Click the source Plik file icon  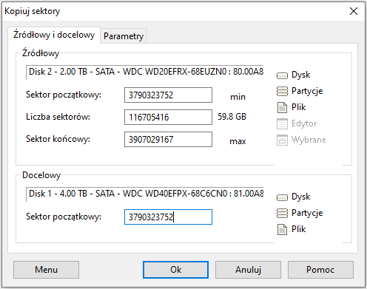coord(282,107)
